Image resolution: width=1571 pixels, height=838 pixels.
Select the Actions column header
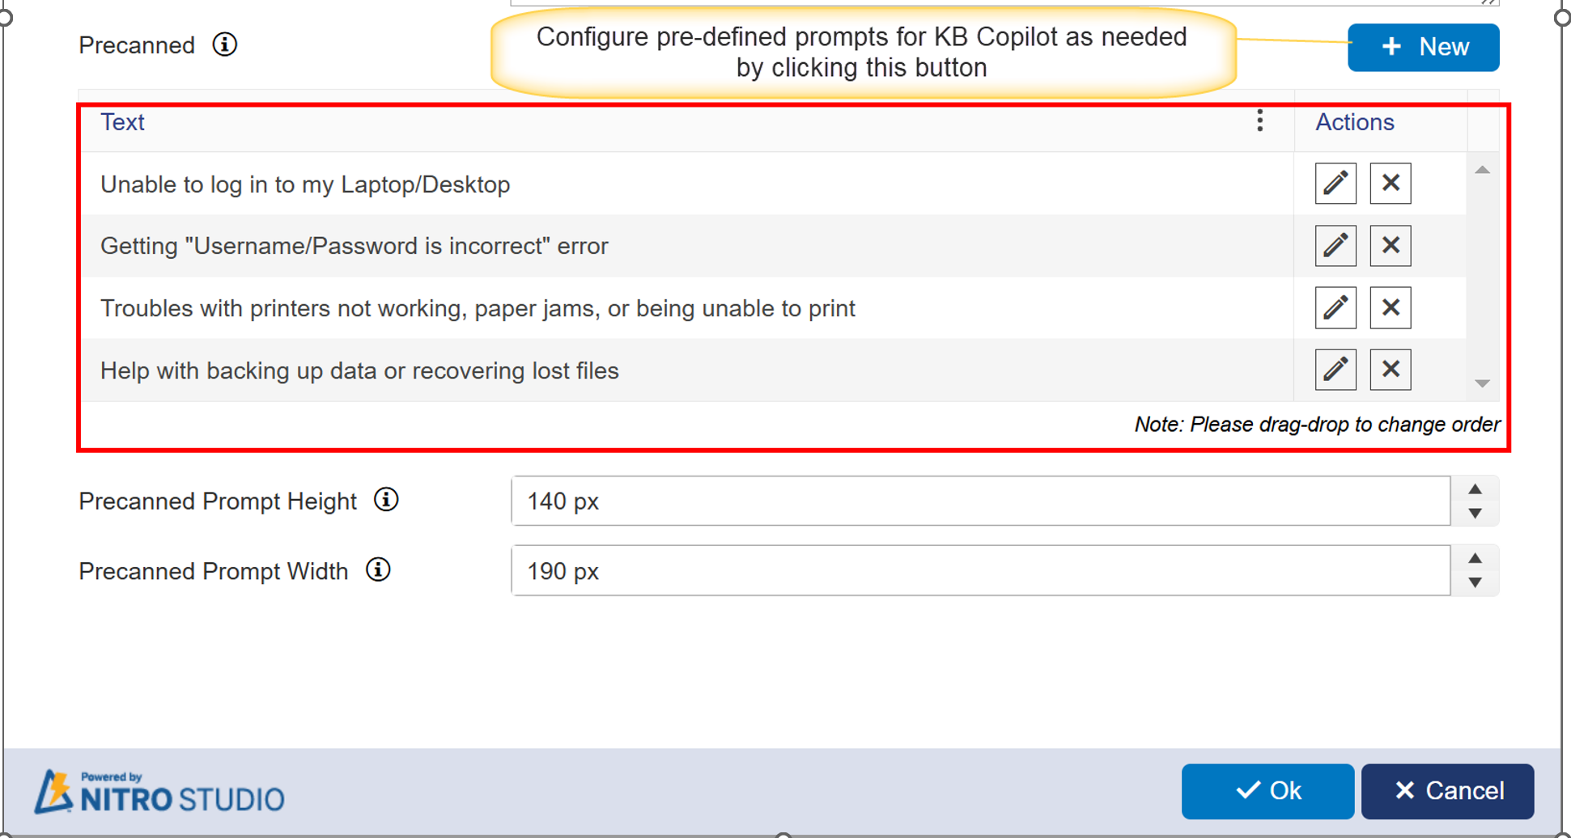[x=1354, y=121]
